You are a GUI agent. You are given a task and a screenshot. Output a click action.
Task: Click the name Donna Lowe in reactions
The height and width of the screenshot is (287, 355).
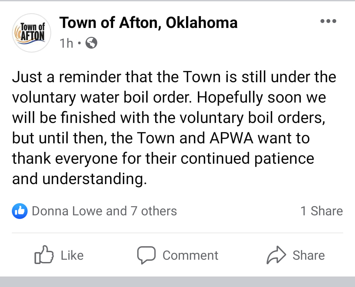(68, 211)
